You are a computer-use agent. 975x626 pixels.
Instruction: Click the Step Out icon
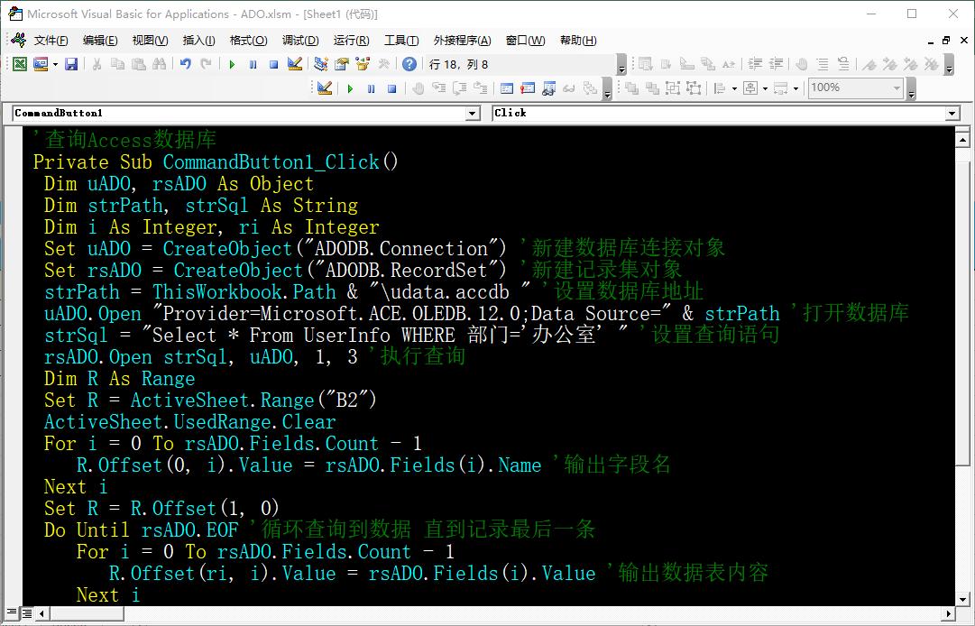click(481, 88)
